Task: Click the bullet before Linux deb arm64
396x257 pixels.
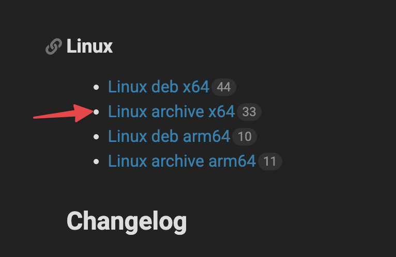Action: pos(96,137)
